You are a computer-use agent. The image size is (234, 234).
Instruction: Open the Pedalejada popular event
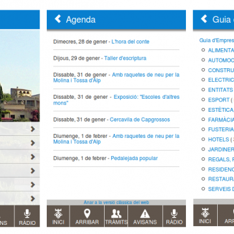pos(134,159)
